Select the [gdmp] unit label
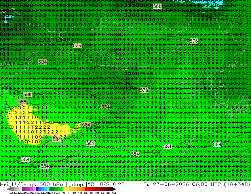The image size is (251, 194). click(75, 184)
